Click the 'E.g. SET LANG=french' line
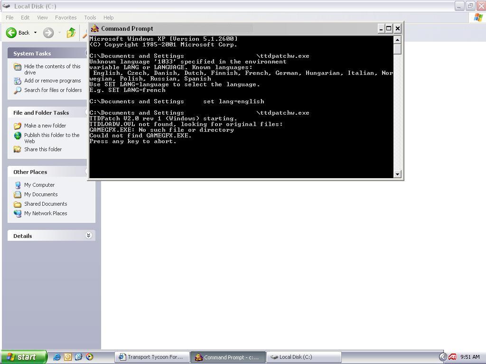 click(x=127, y=90)
